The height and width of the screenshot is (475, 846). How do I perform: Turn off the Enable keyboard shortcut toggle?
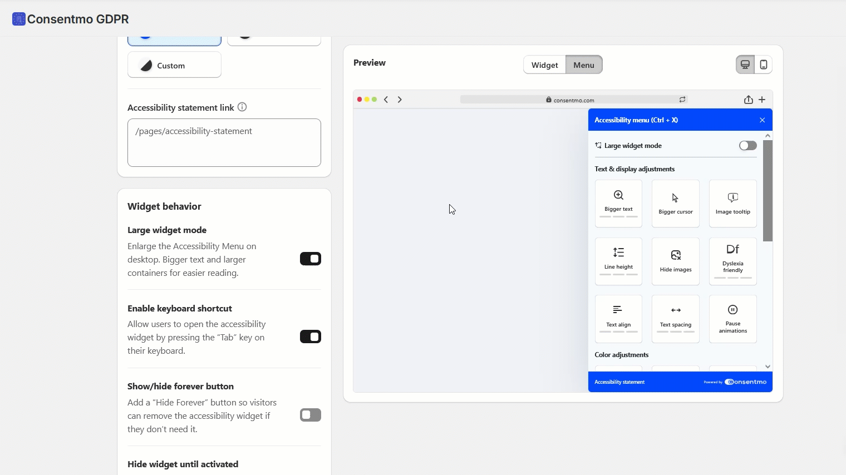click(x=311, y=337)
